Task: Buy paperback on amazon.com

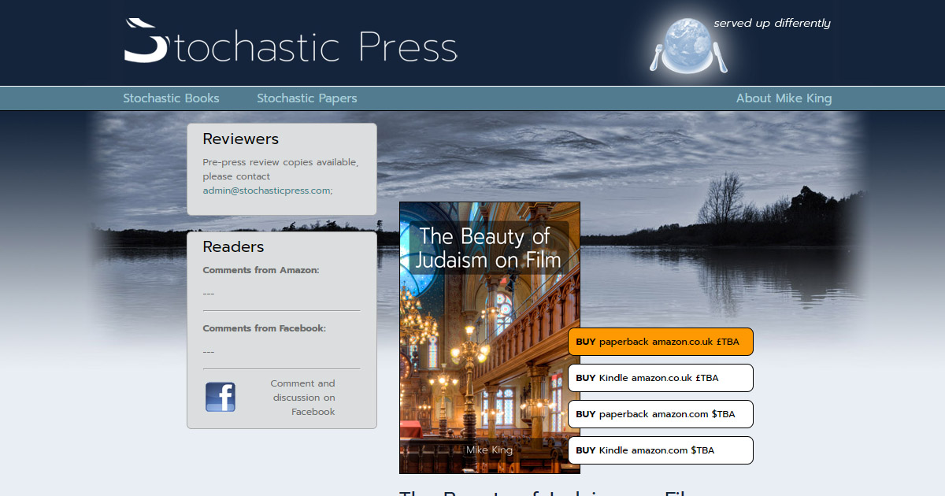Action: 660,414
